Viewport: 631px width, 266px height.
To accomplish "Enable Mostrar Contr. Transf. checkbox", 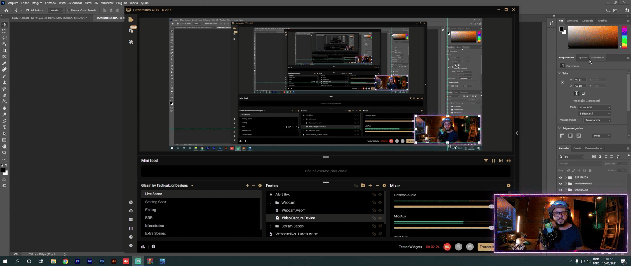I will click(69, 10).
